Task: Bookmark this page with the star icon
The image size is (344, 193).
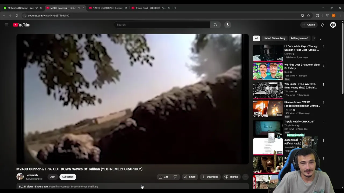Action: coord(309,16)
